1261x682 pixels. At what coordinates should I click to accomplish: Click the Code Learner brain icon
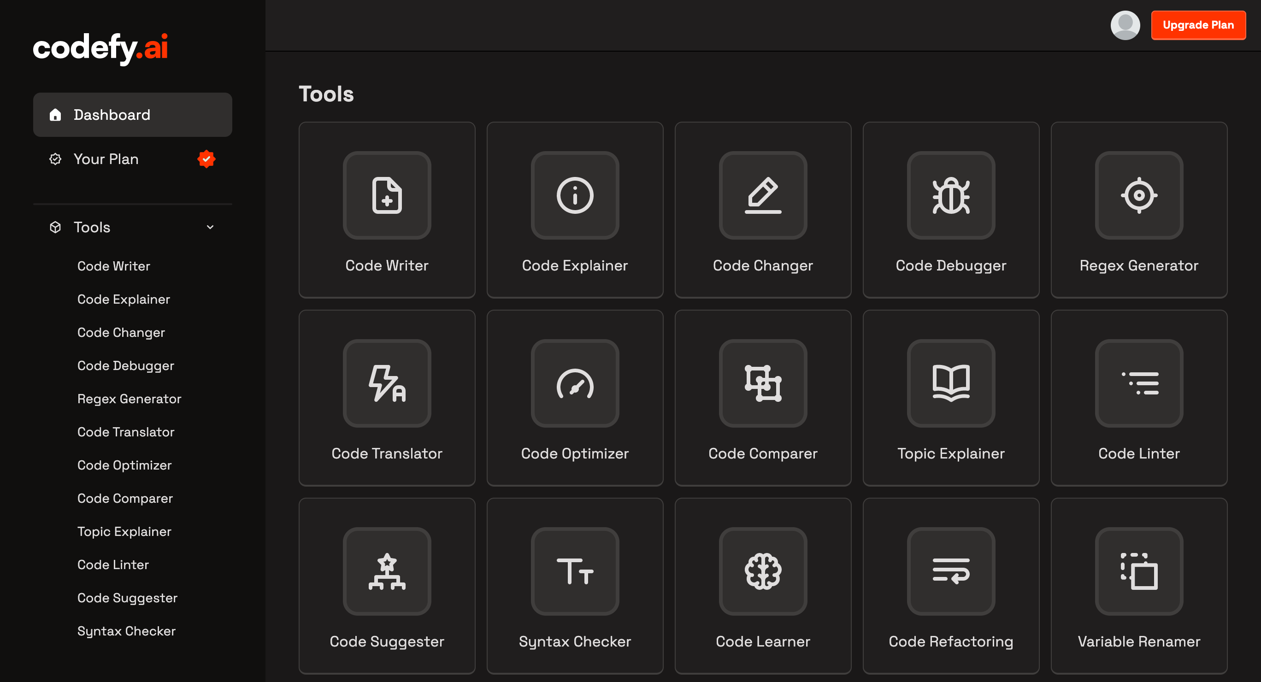(763, 571)
